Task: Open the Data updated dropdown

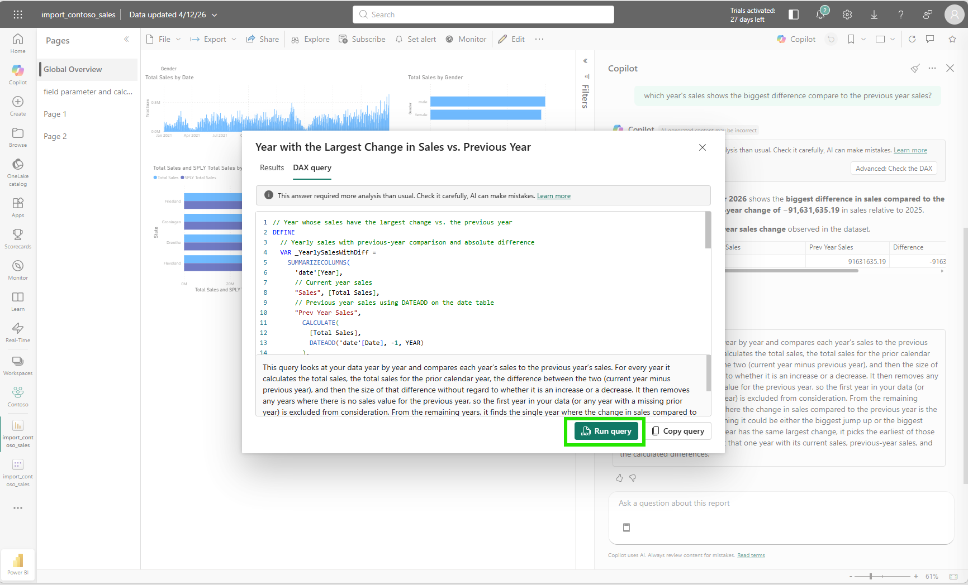Action: click(x=173, y=15)
